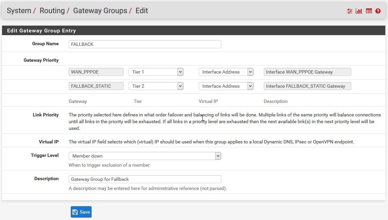Open related status chart icon
The width and height of the screenshot is (388, 220).
(x=359, y=11)
